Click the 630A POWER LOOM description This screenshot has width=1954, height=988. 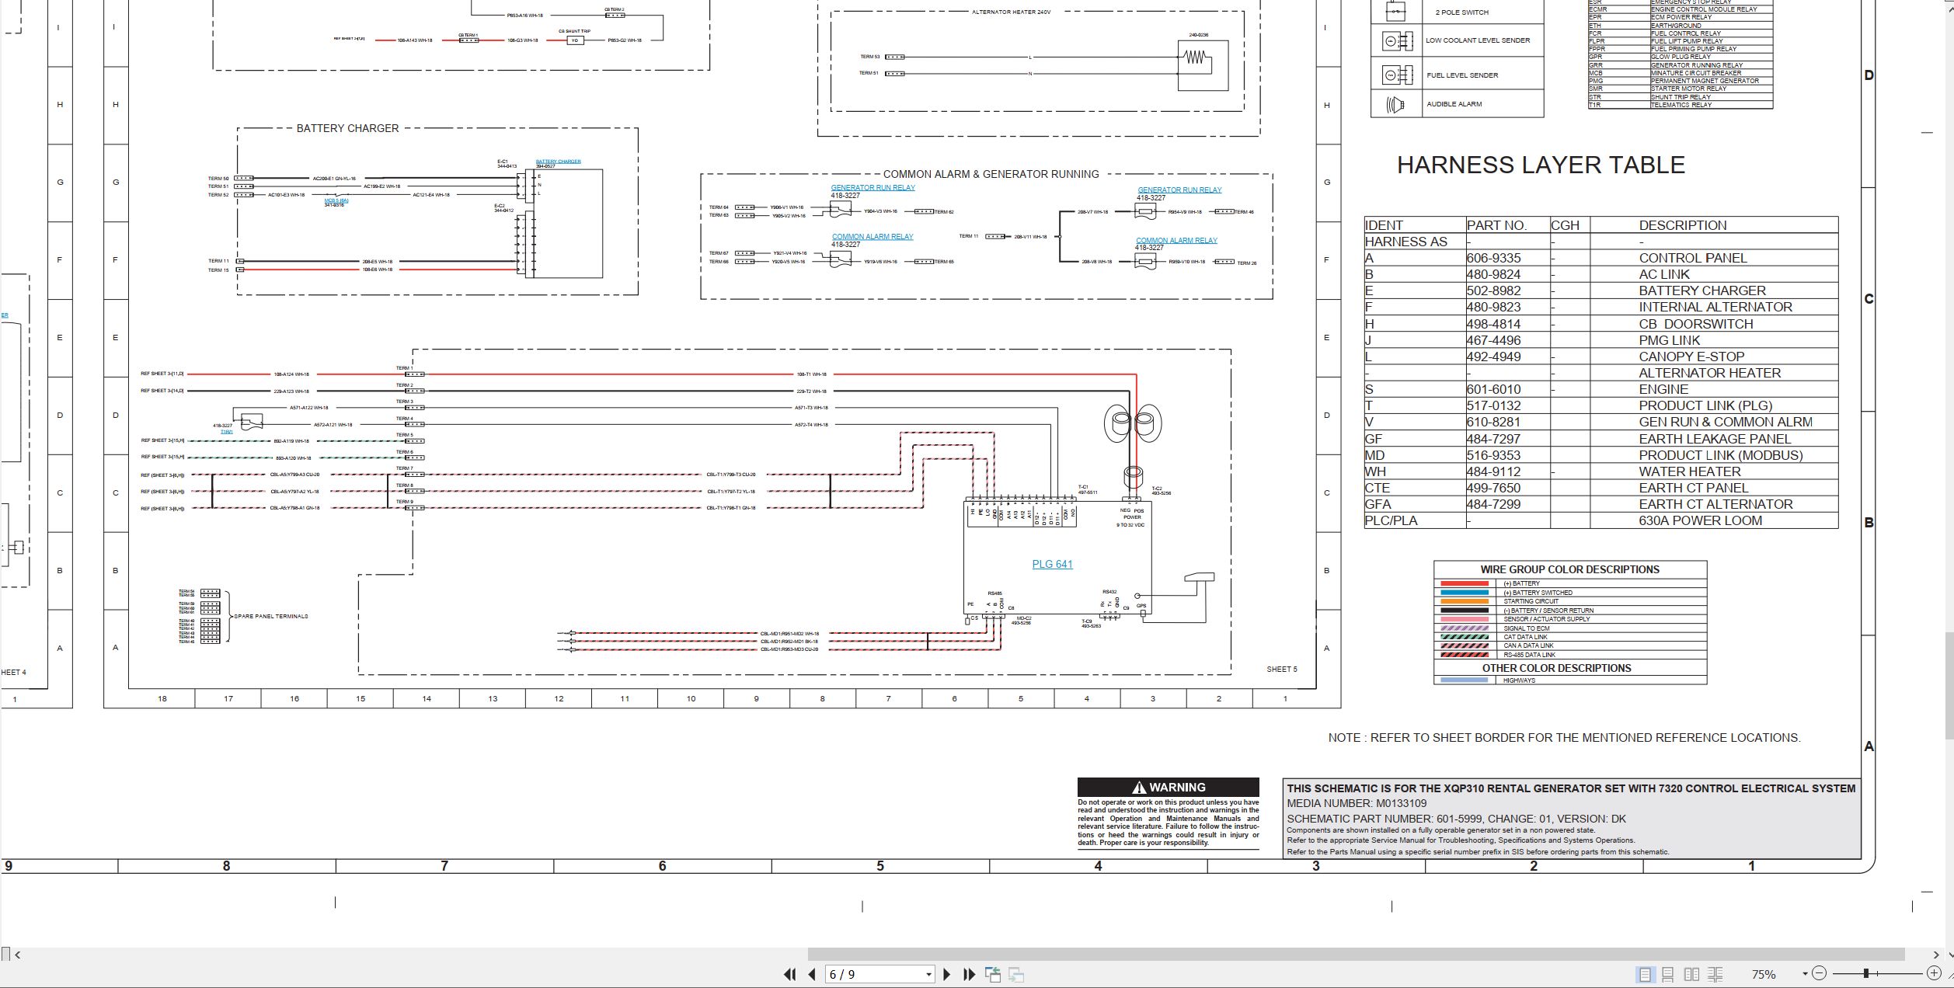click(1700, 520)
